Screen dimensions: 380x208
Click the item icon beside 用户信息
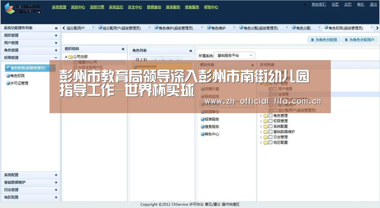(270, 89)
